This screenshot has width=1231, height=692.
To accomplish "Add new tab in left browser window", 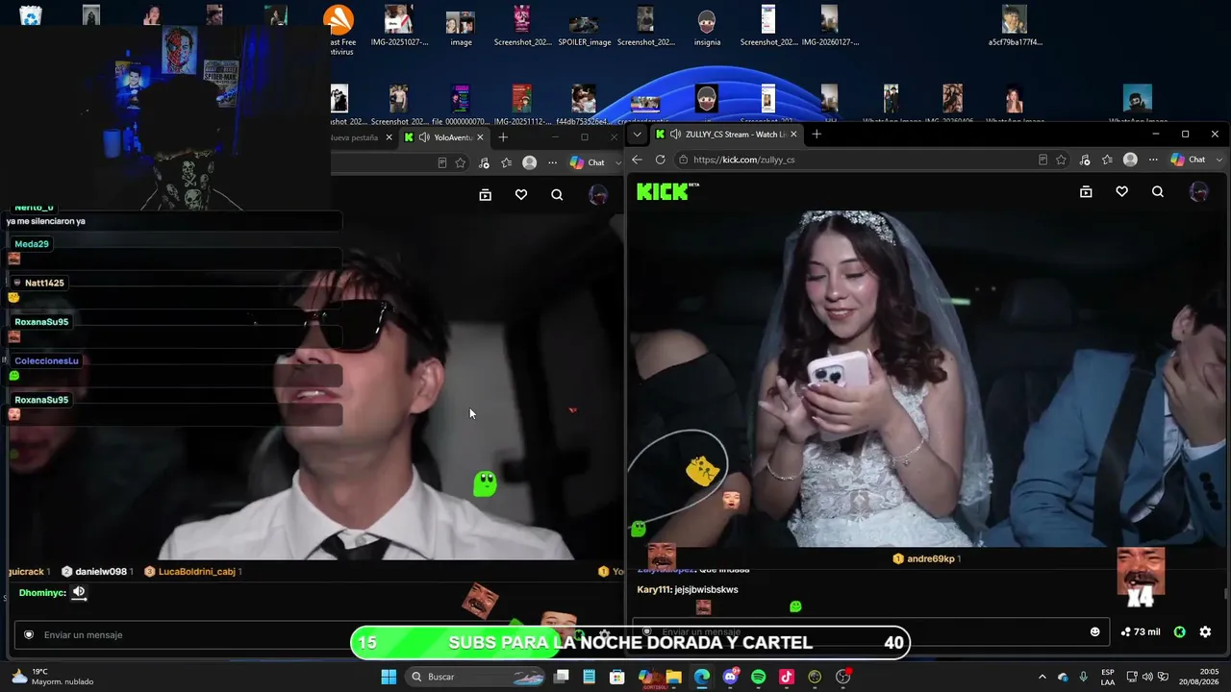I will click(503, 137).
